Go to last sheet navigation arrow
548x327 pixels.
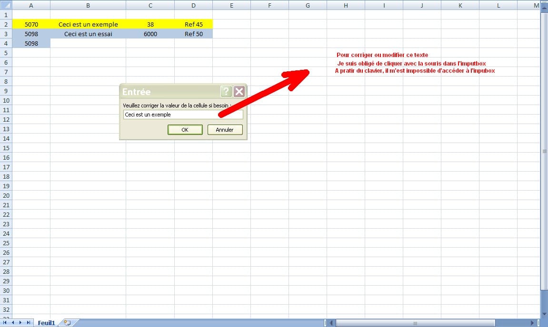click(28, 323)
